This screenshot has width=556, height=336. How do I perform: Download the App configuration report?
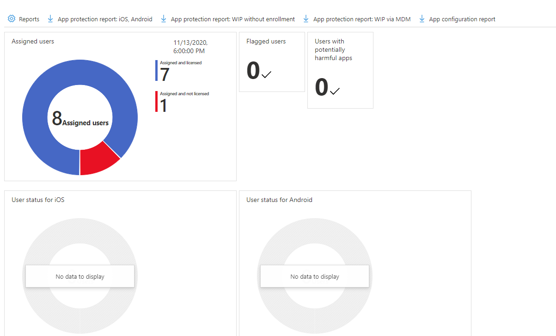[x=462, y=19]
